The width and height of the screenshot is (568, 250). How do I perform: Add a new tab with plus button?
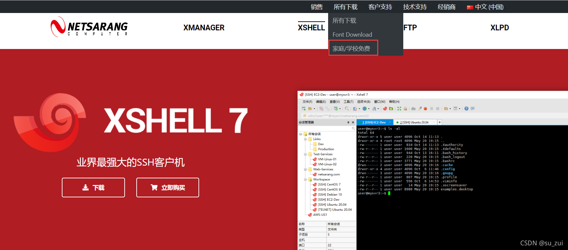tap(440, 122)
